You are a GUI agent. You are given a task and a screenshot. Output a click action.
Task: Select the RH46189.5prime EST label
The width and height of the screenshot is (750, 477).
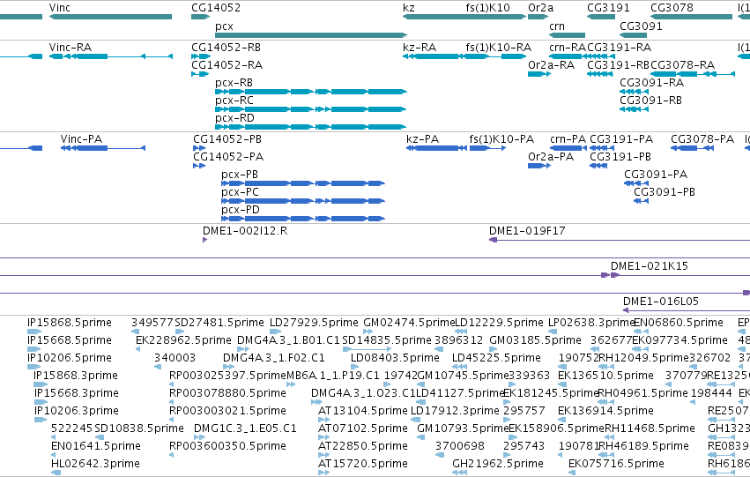[643, 446]
